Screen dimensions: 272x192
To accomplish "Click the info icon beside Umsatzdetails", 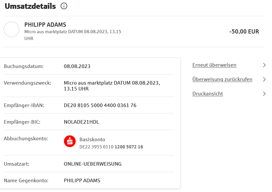I will (64, 6).
